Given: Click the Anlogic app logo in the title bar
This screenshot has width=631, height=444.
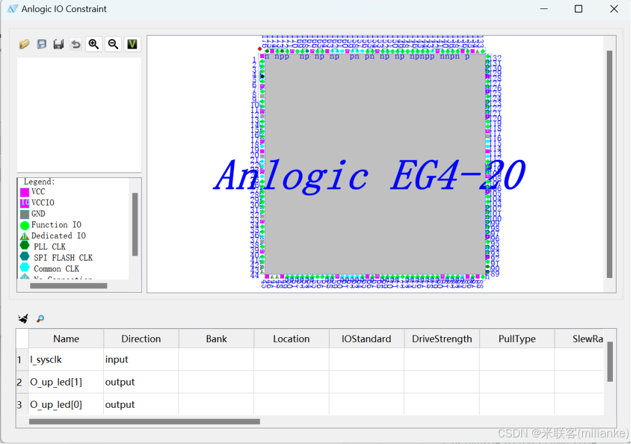Looking at the screenshot, I should 13,9.
